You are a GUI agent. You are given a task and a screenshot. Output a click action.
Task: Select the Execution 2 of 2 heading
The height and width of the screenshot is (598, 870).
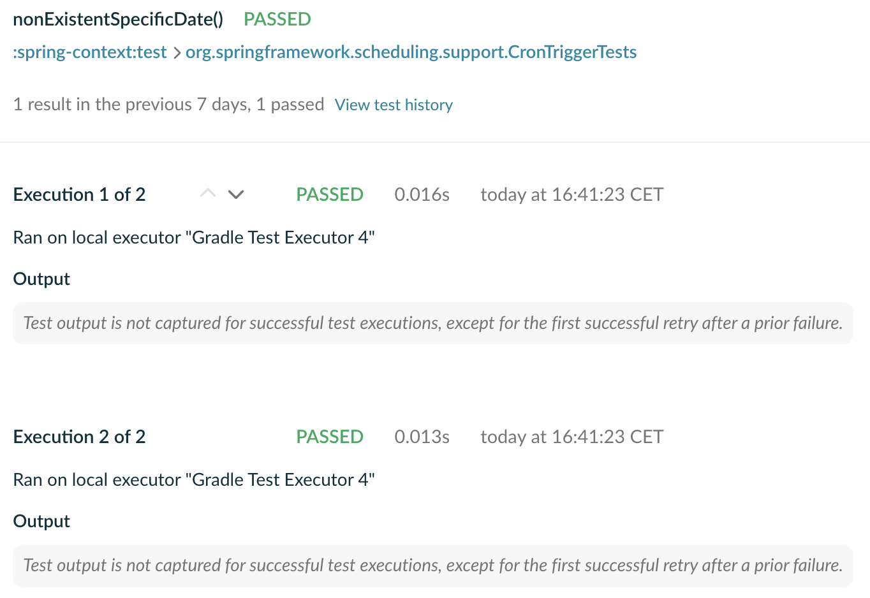[79, 437]
